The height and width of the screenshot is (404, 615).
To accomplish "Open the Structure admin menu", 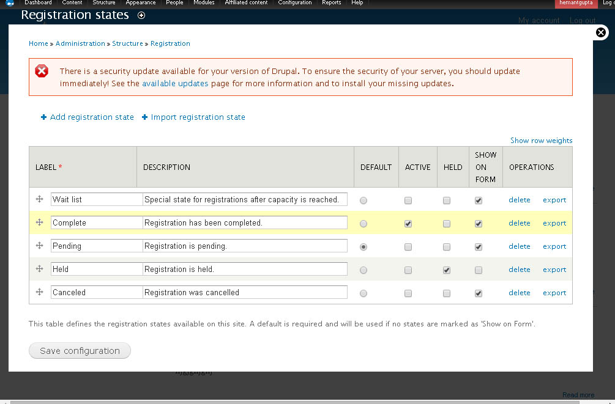I will pyautogui.click(x=104, y=2).
